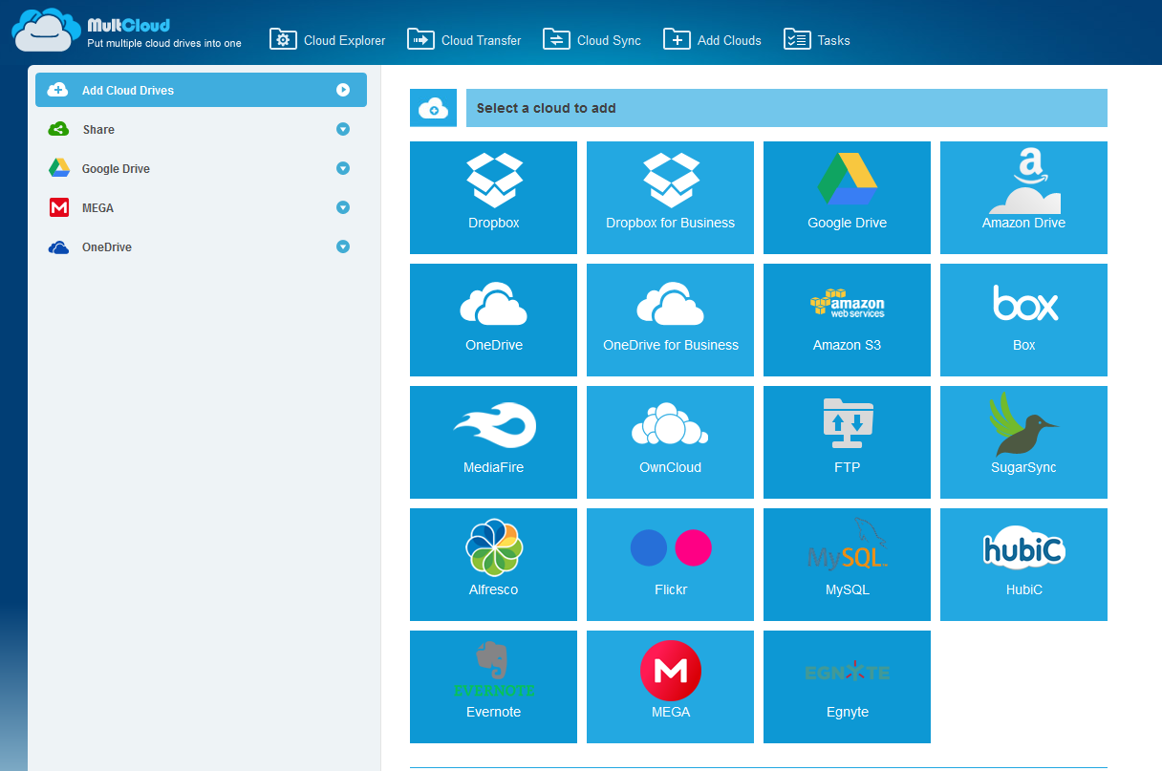Add MediaFire cloud
Viewport: 1162px width, 771px height.
coord(493,442)
